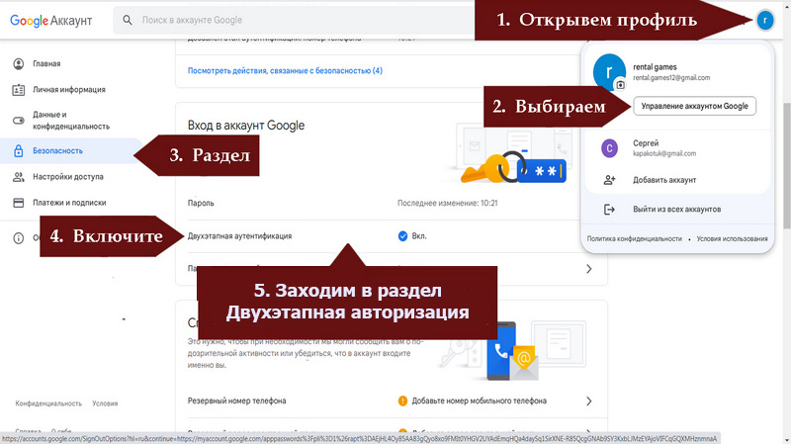
Task: Open Условия использования link in popup
Action: [x=732, y=239]
